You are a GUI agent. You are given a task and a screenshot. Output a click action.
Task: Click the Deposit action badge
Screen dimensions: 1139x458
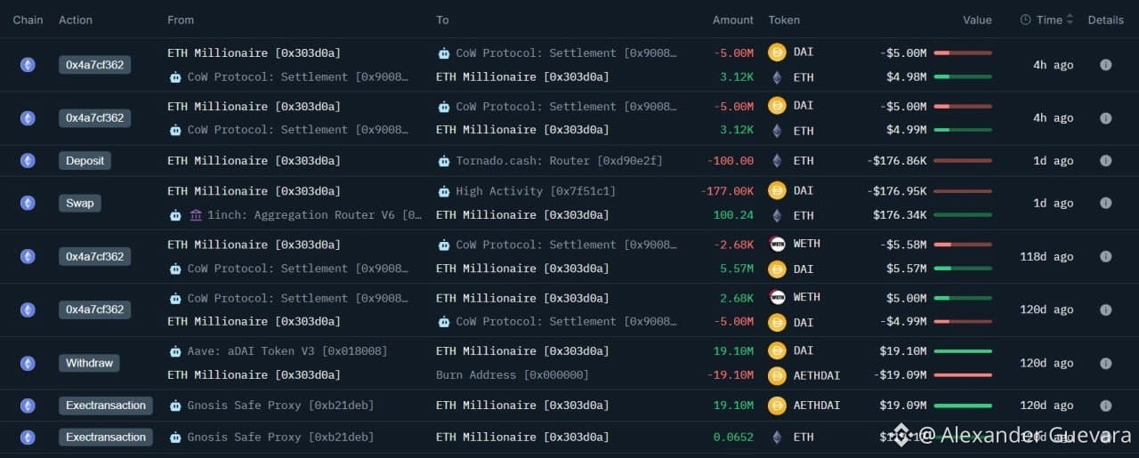[x=85, y=161]
